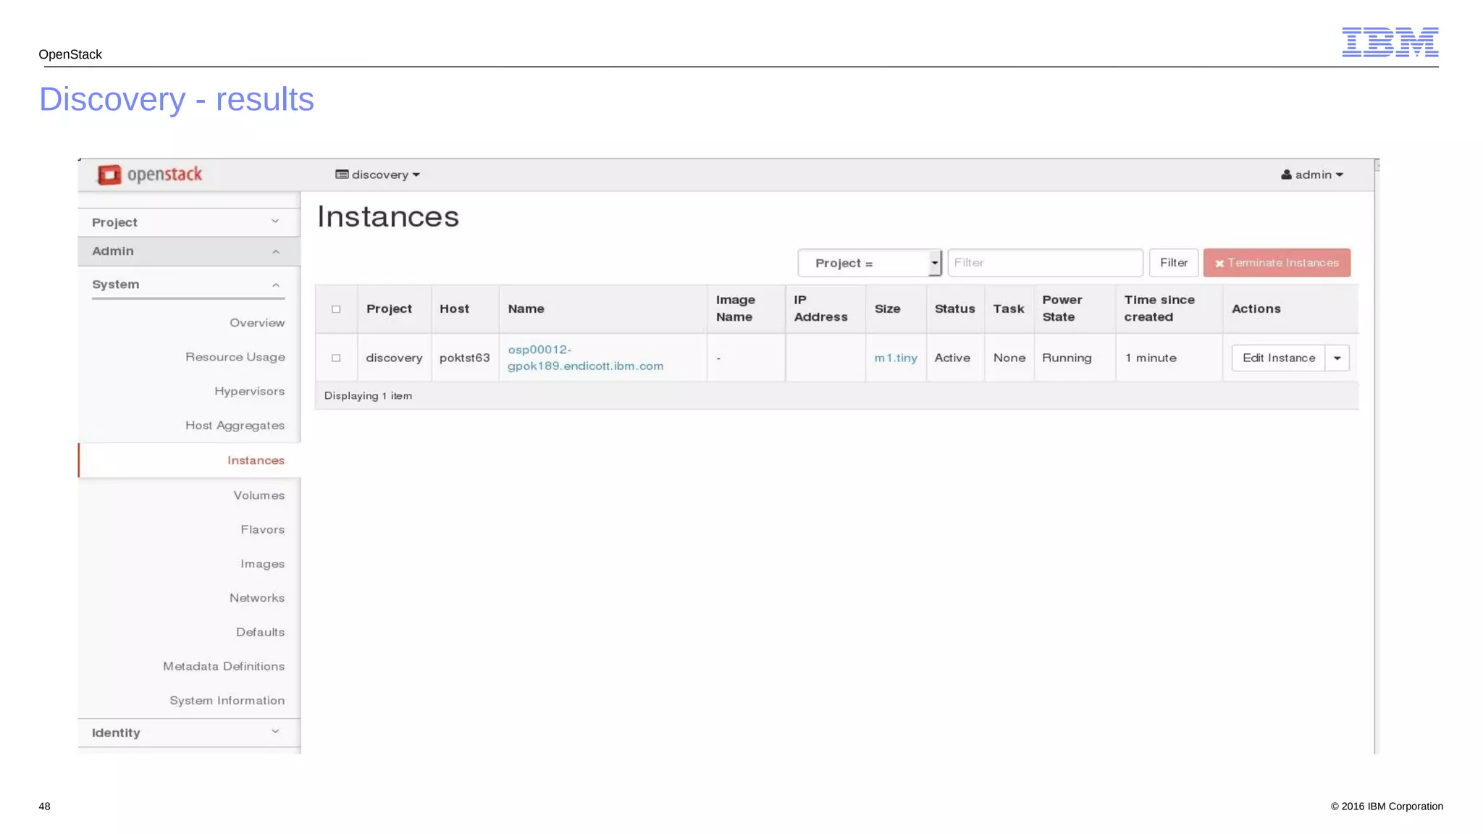1483x834 pixels.
Task: Click the OpenStack logo
Action: click(x=150, y=174)
